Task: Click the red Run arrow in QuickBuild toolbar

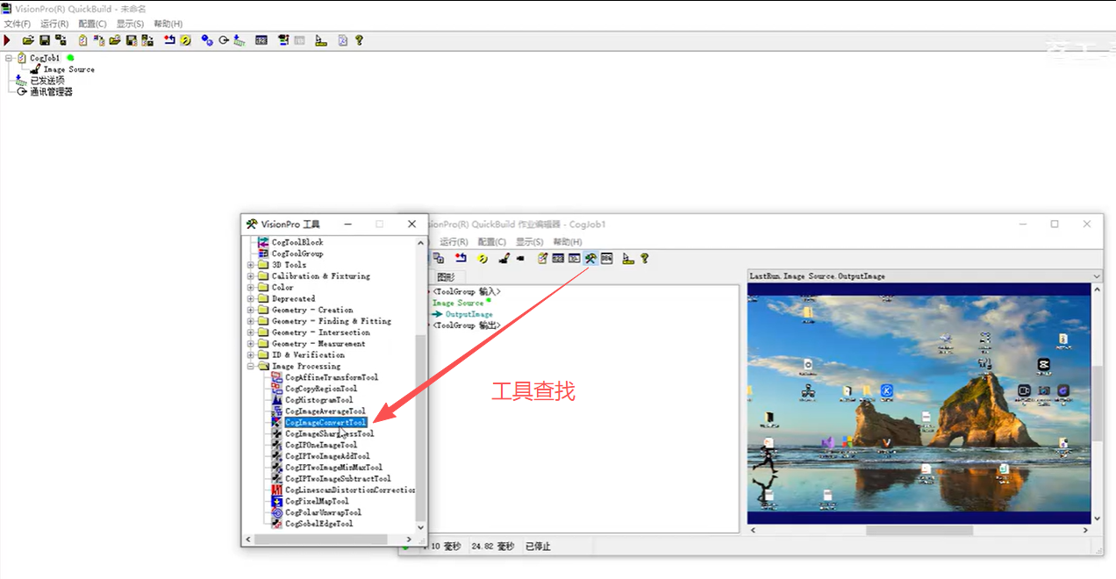Action: pyautogui.click(x=7, y=40)
